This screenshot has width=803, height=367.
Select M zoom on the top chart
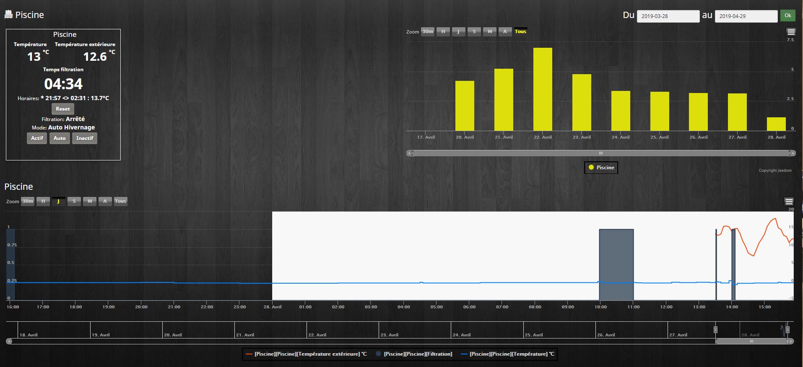pyautogui.click(x=490, y=31)
